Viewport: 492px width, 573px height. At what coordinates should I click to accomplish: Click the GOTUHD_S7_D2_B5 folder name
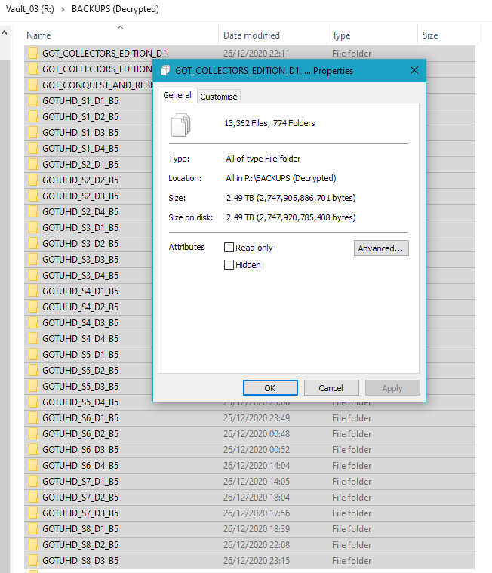(x=80, y=497)
